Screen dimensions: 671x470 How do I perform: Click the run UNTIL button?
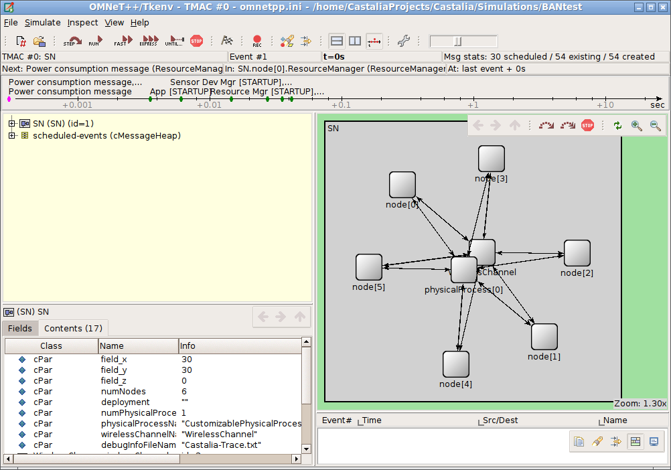(175, 41)
